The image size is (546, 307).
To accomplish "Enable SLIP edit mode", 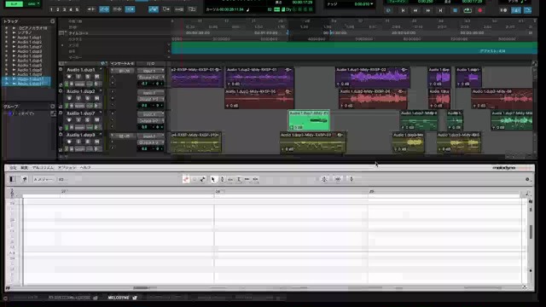I will pyautogui.click(x=14, y=3).
